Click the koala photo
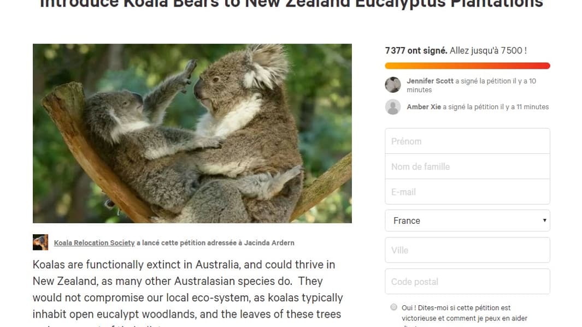582x327 pixels. point(192,133)
